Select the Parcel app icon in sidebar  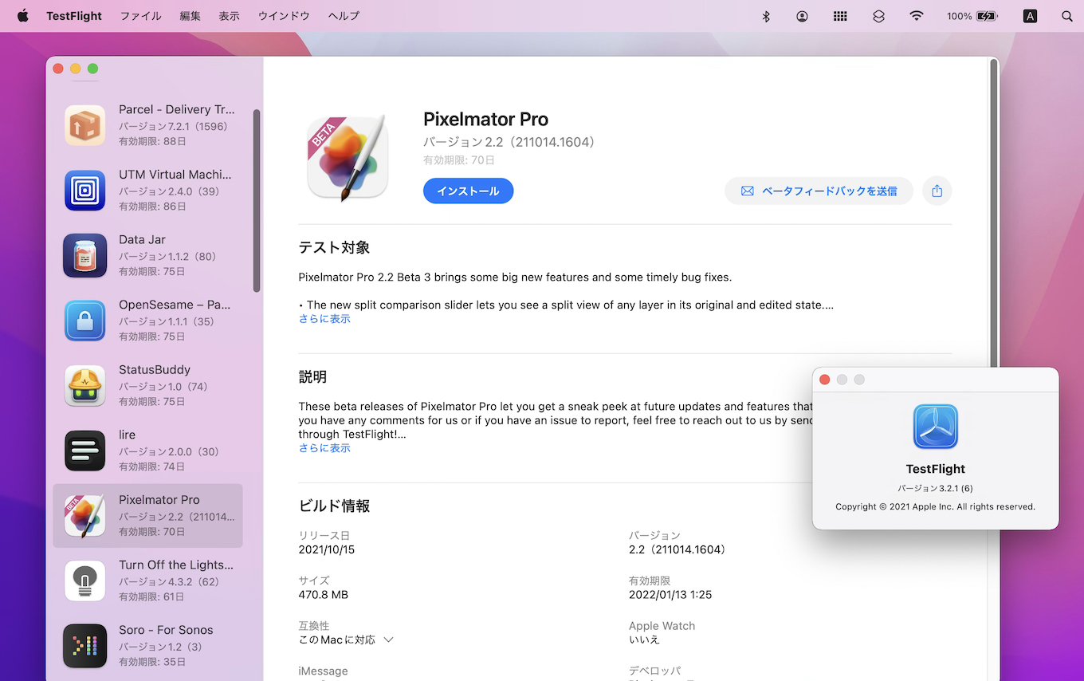(x=85, y=126)
